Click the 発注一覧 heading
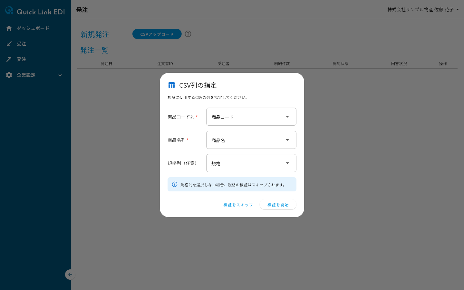Screen dimensions: 464x290 click(94, 50)
